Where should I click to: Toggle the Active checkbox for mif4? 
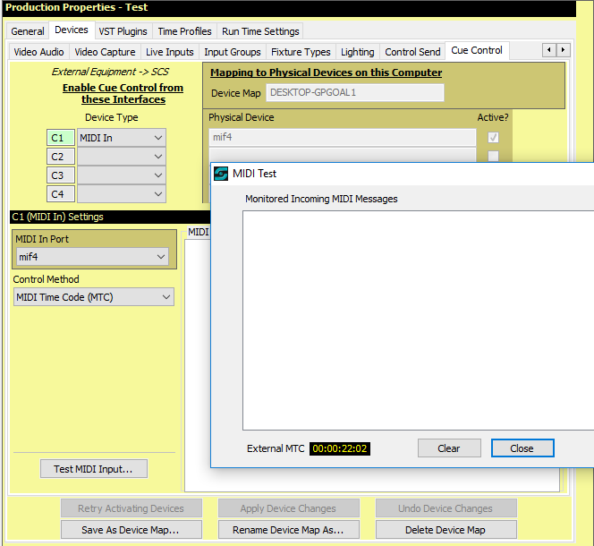[493, 138]
